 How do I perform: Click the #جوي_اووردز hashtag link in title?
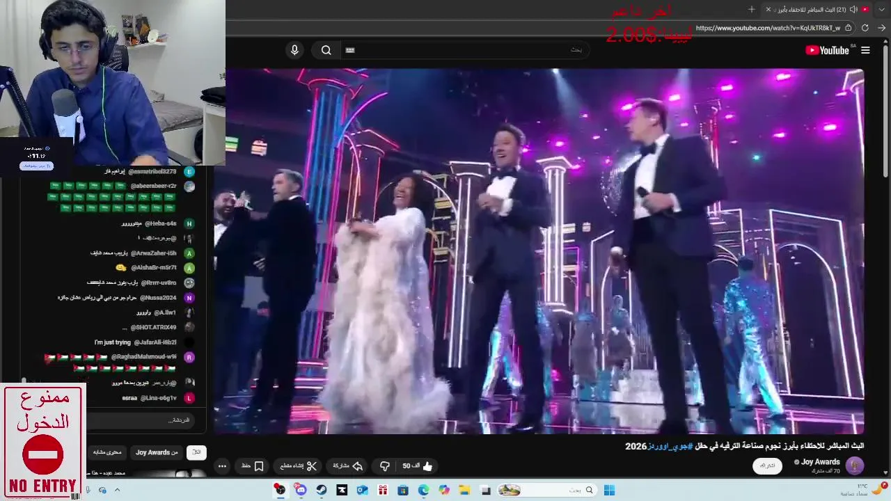click(671, 446)
